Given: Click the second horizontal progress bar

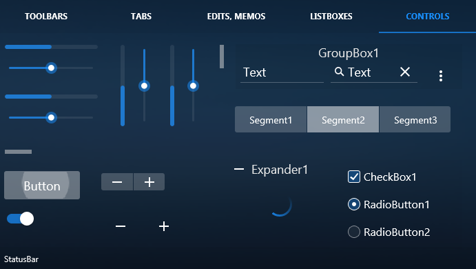Looking at the screenshot, I should 51,97.
